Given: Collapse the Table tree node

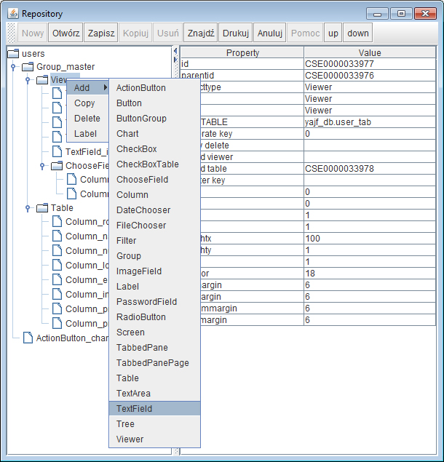Looking at the screenshot, I should (x=28, y=208).
